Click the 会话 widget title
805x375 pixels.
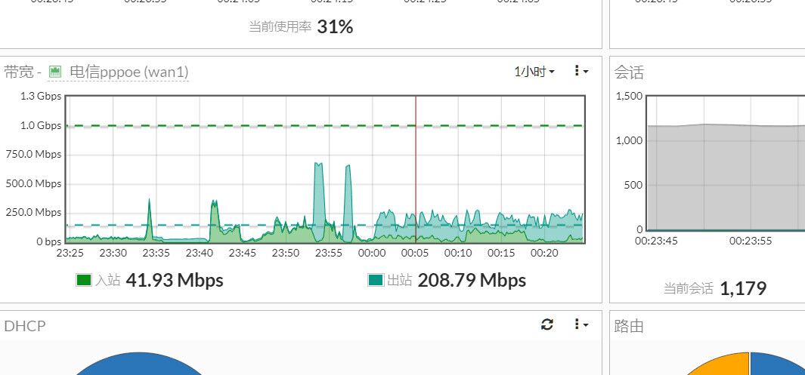click(629, 72)
